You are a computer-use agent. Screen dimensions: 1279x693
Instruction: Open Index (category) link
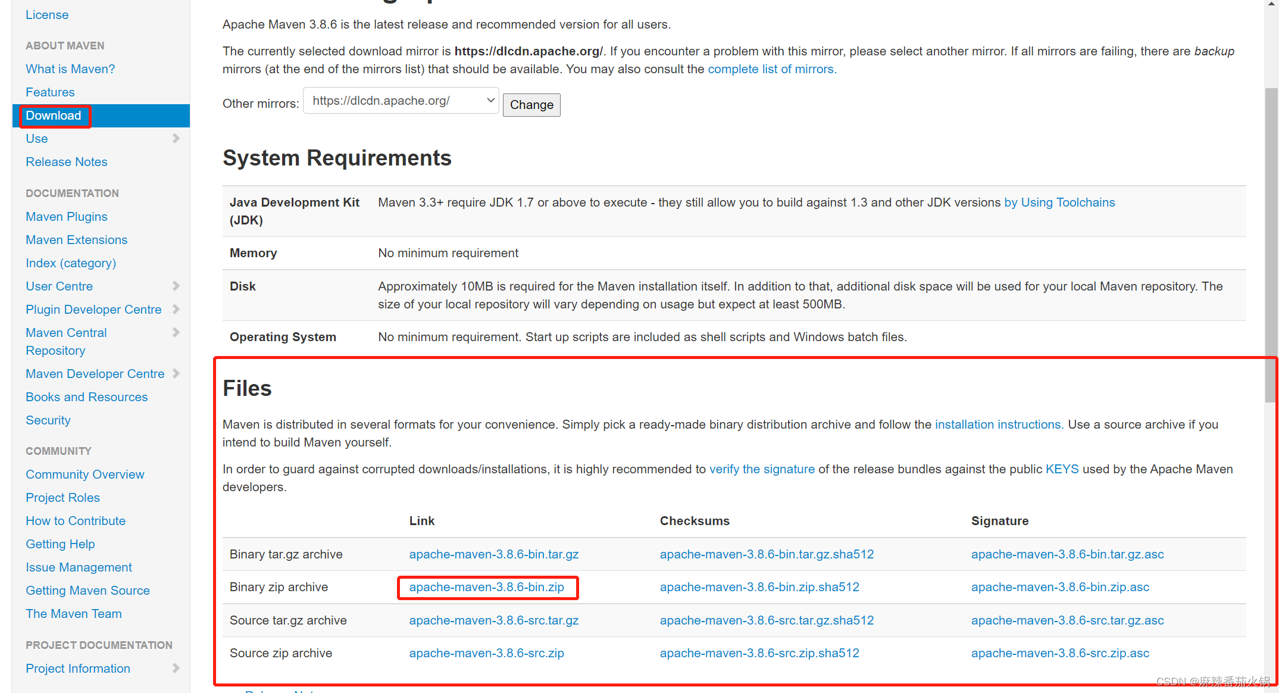71,263
